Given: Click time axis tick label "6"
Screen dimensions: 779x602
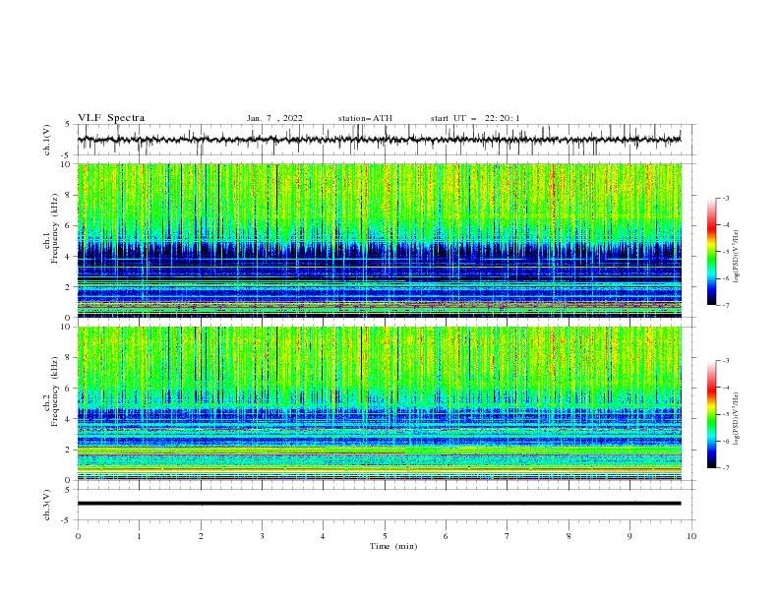Looking at the screenshot, I should point(446,536).
